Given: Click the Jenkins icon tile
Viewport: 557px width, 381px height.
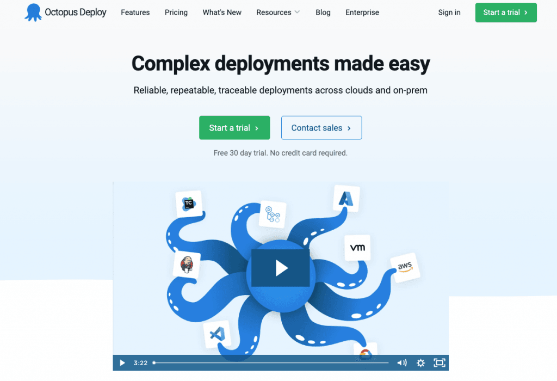Looking at the screenshot, I should coord(187,265).
